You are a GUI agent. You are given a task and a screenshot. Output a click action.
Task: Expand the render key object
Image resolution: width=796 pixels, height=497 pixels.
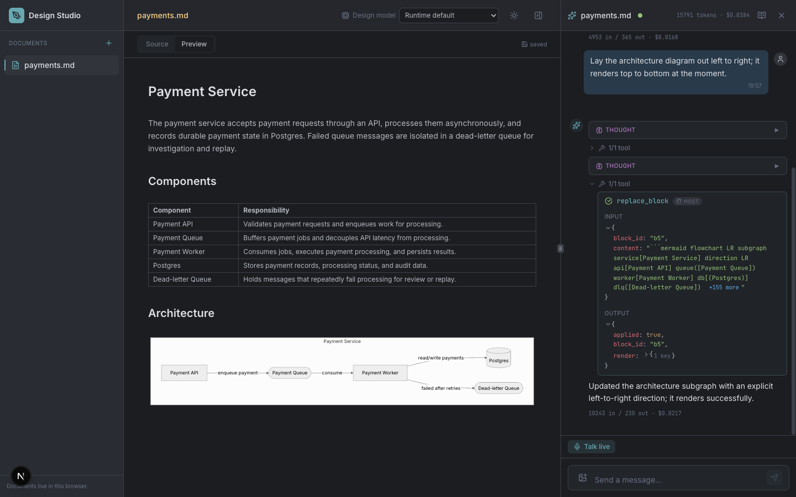pyautogui.click(x=646, y=355)
